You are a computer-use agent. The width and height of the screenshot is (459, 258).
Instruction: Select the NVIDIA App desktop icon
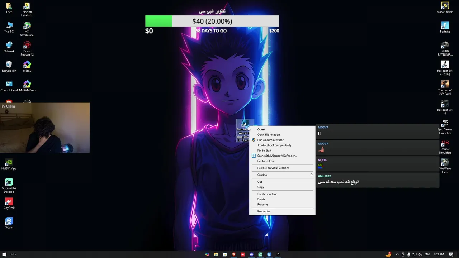(9, 164)
